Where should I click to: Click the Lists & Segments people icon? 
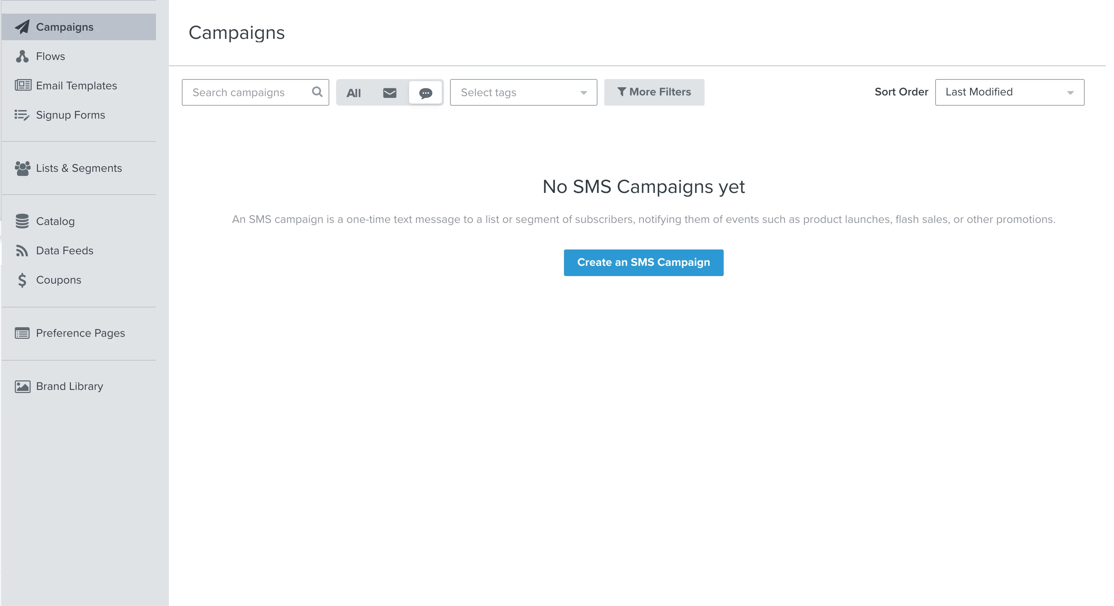(23, 168)
